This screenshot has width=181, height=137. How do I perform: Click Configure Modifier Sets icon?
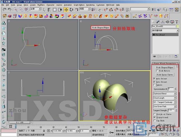[x=176, y=56]
